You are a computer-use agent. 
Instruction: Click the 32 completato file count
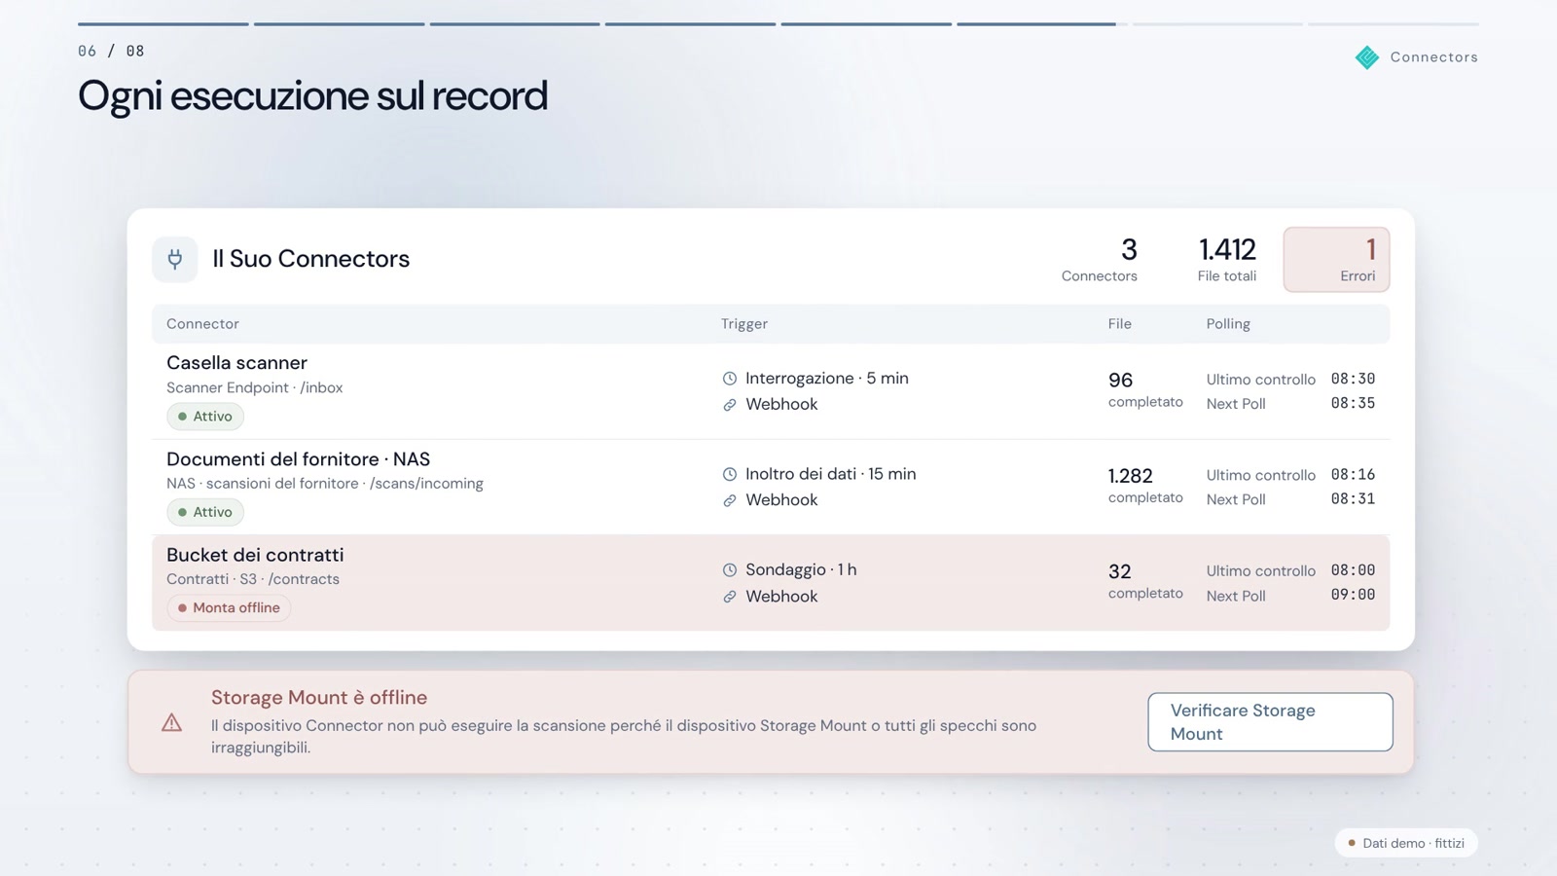tap(1145, 581)
